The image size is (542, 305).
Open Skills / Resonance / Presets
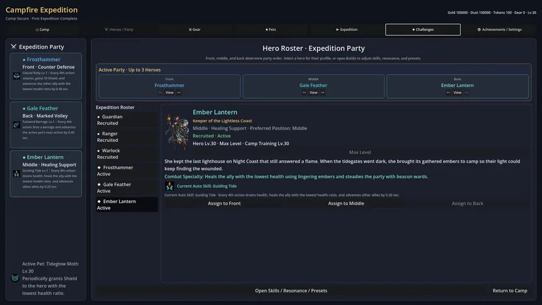tap(291, 291)
